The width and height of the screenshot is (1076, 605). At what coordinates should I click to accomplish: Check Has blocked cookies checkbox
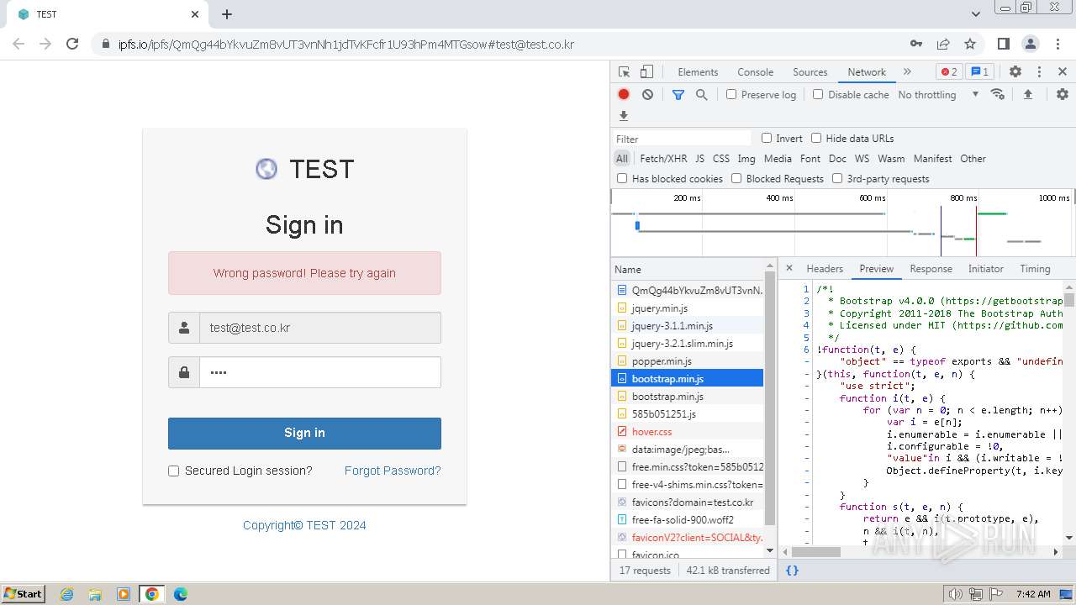622,178
